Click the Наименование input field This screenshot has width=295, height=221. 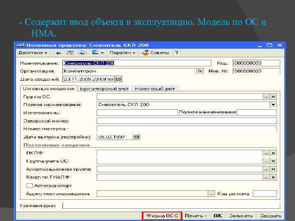click(137, 63)
